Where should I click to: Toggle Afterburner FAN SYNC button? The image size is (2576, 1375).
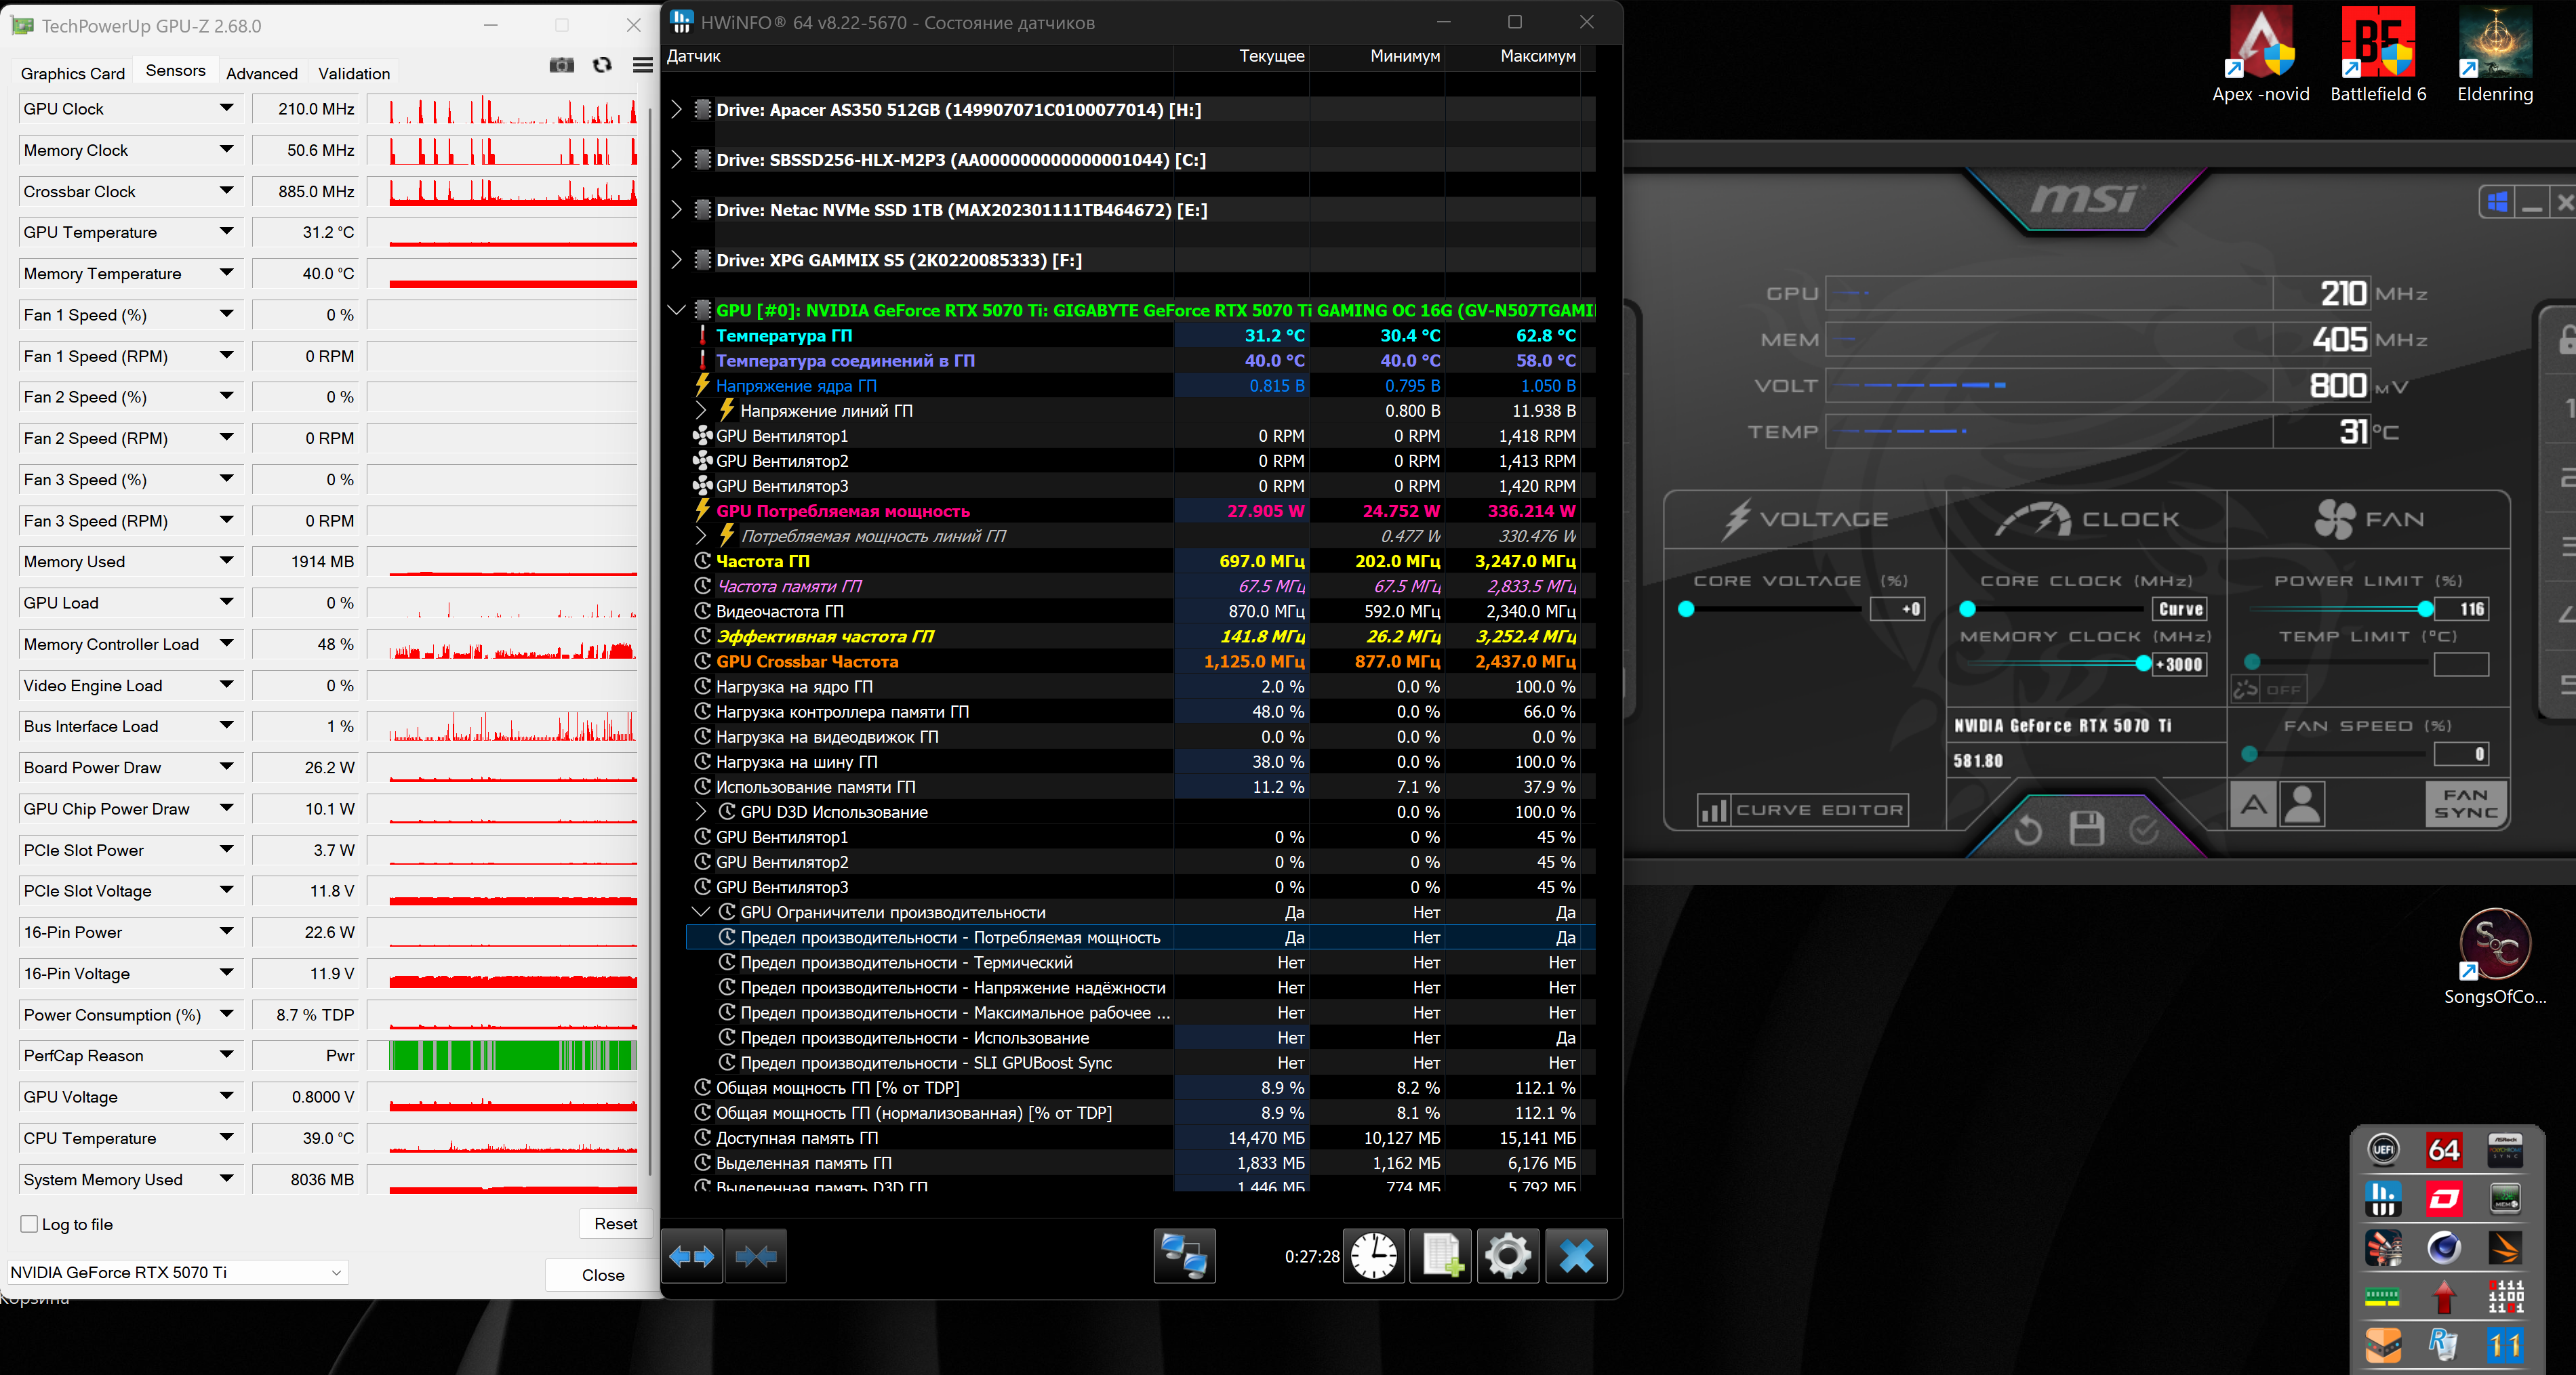tap(2465, 804)
